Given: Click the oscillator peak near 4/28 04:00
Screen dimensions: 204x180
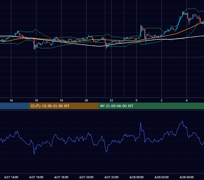Looking at the screenshot, I should 182,121.
